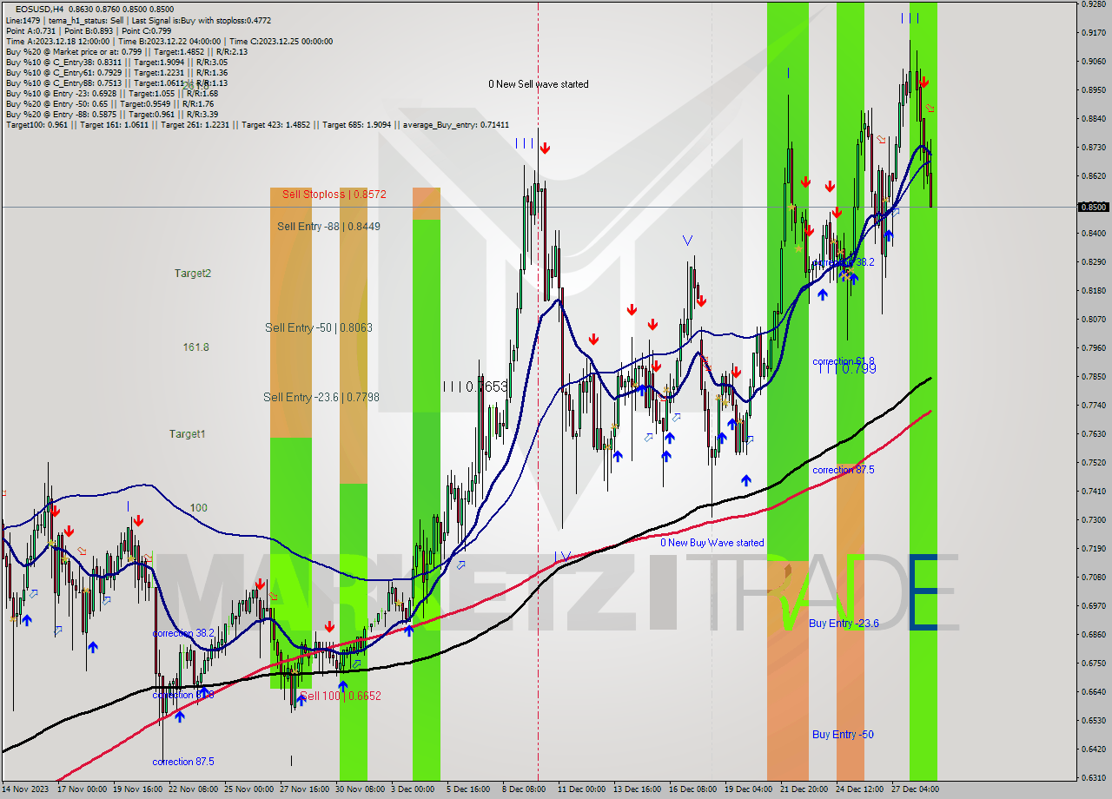Select the 0 New Buy Wave started annotation
This screenshot has height=799, width=1112.
click(714, 542)
